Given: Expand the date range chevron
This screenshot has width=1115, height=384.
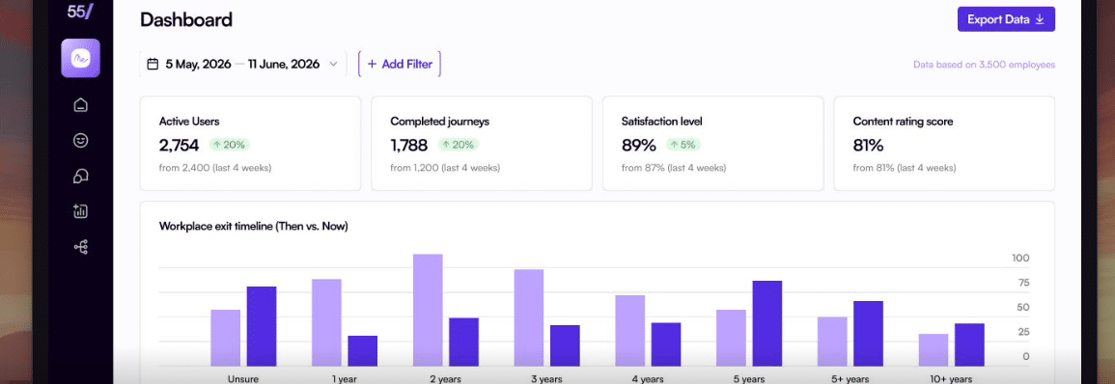Looking at the screenshot, I should (333, 64).
